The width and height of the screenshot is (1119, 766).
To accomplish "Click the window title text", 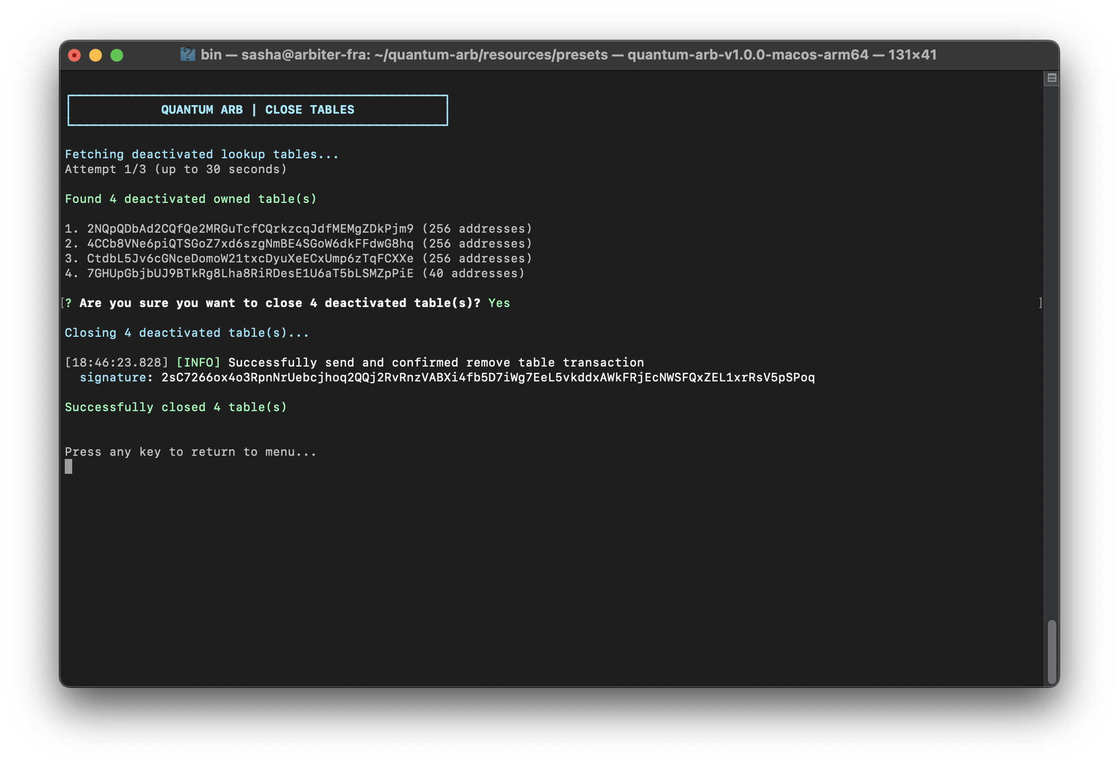I will pos(568,55).
